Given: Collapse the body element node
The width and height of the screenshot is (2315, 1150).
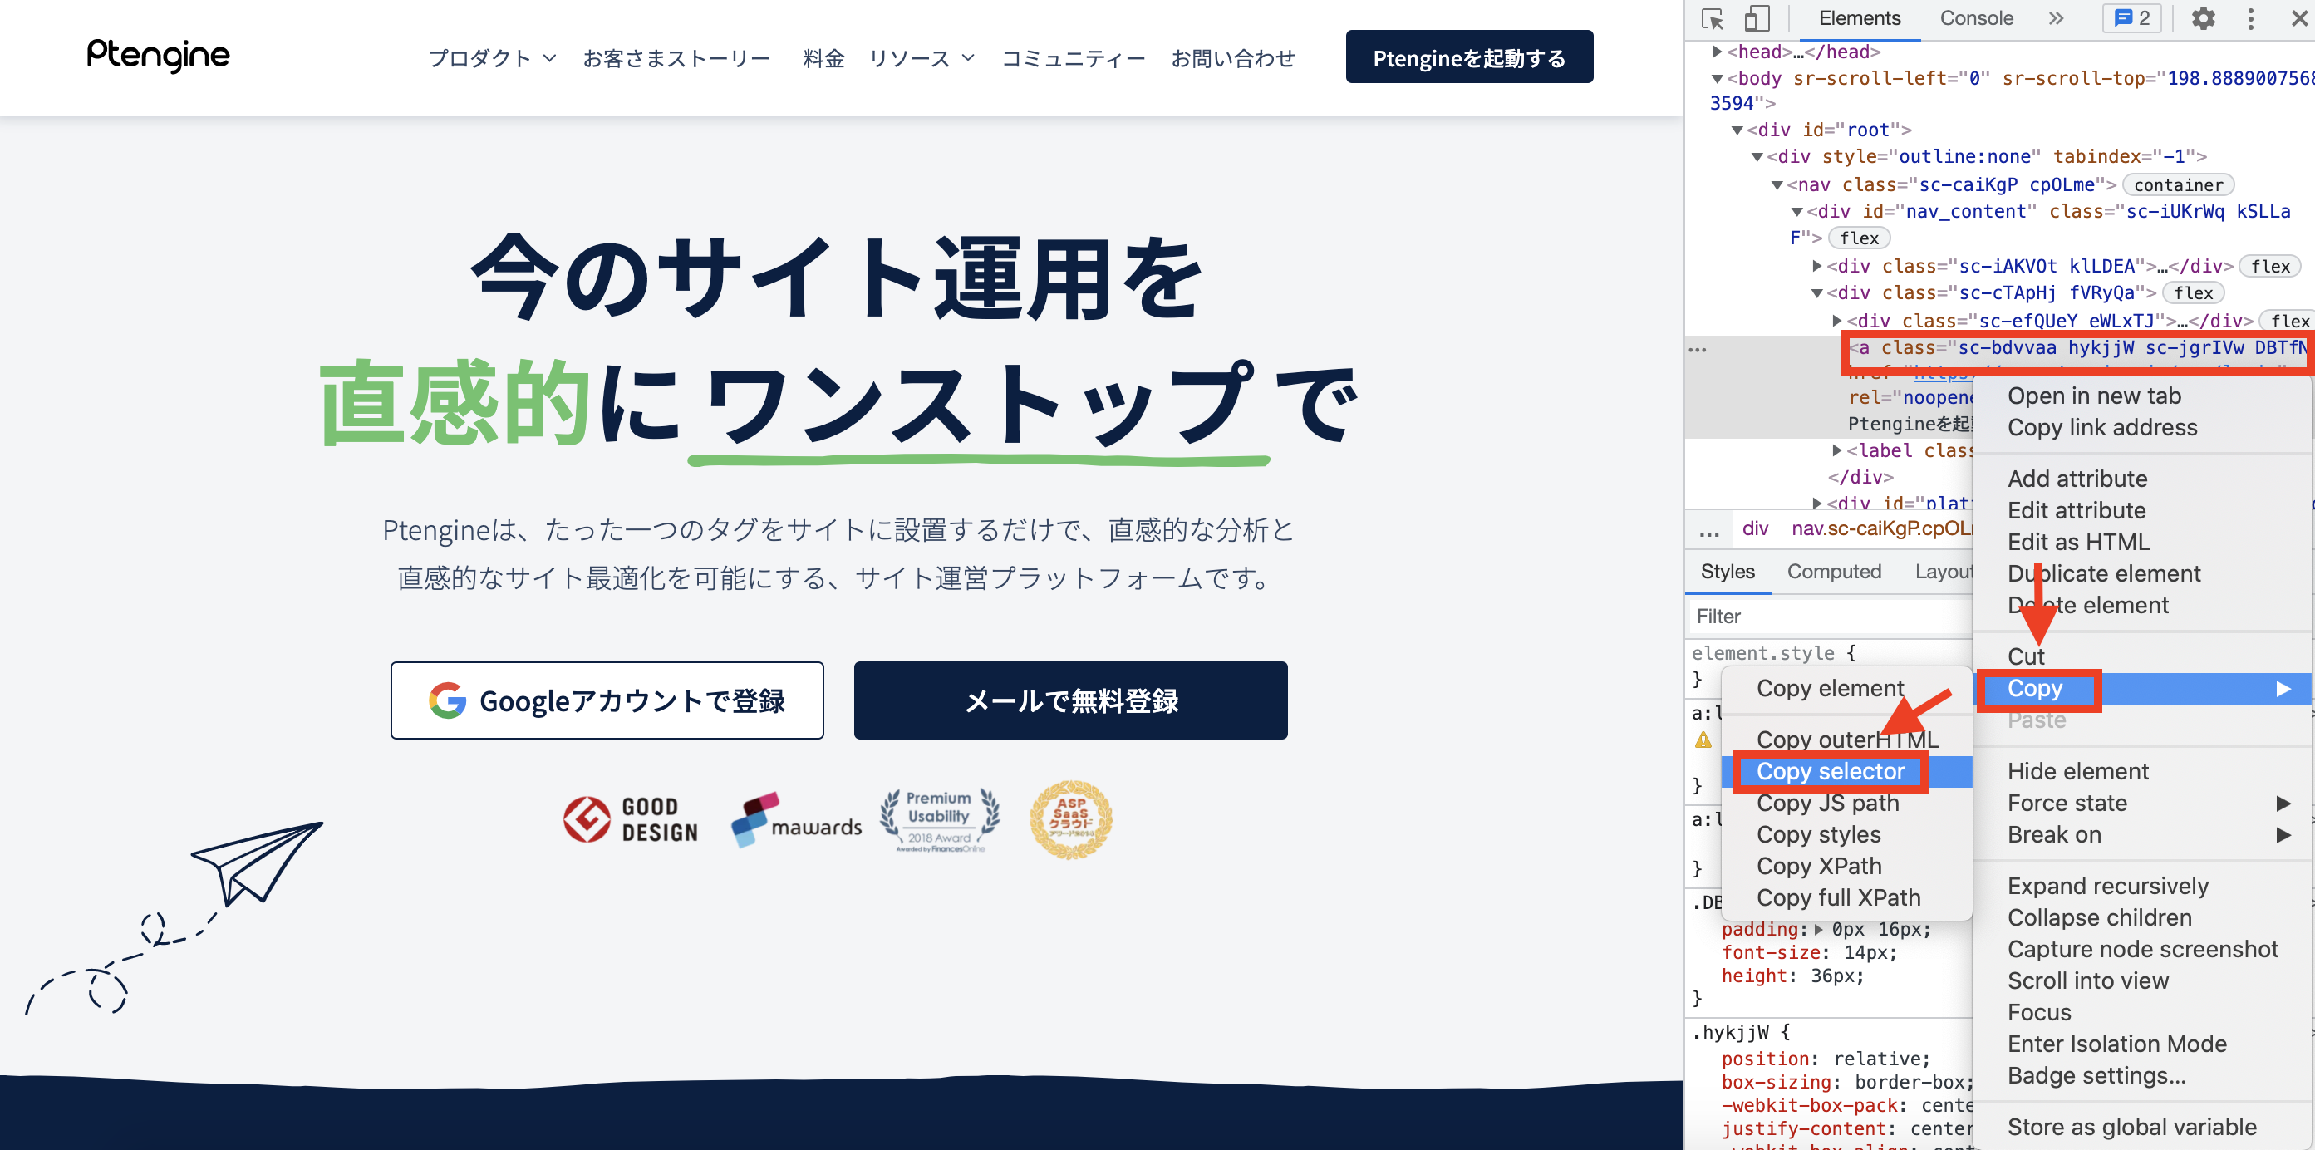Looking at the screenshot, I should (x=1718, y=79).
